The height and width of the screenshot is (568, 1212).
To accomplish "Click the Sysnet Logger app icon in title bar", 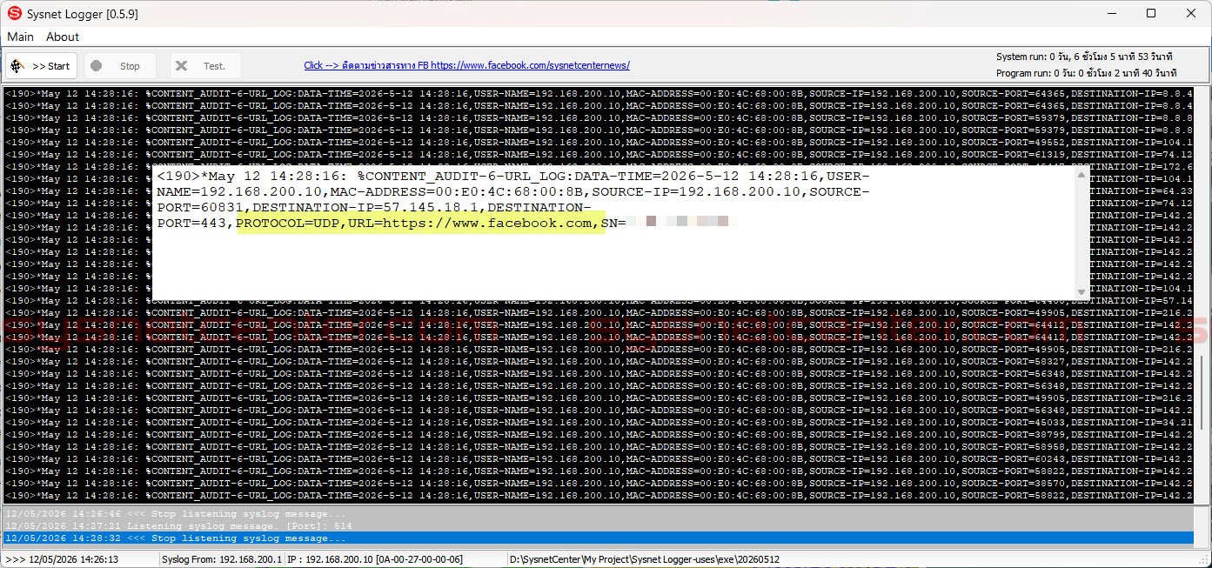I will [x=14, y=14].
